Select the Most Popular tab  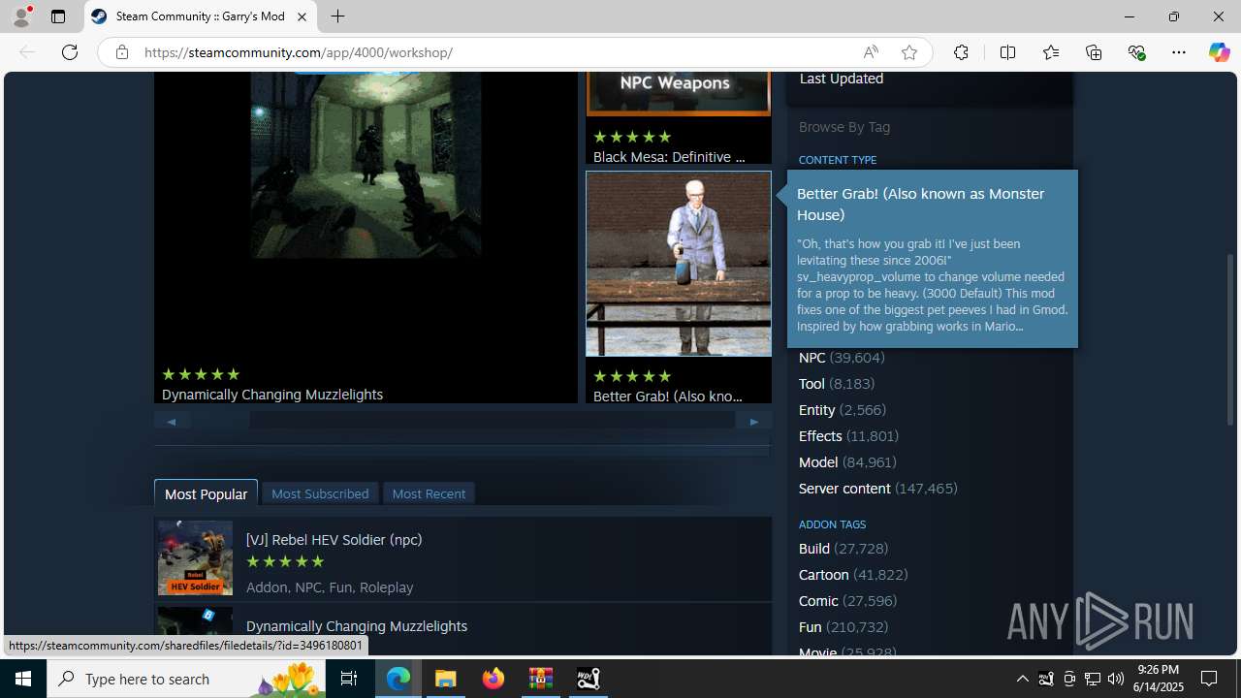pyautogui.click(x=206, y=493)
